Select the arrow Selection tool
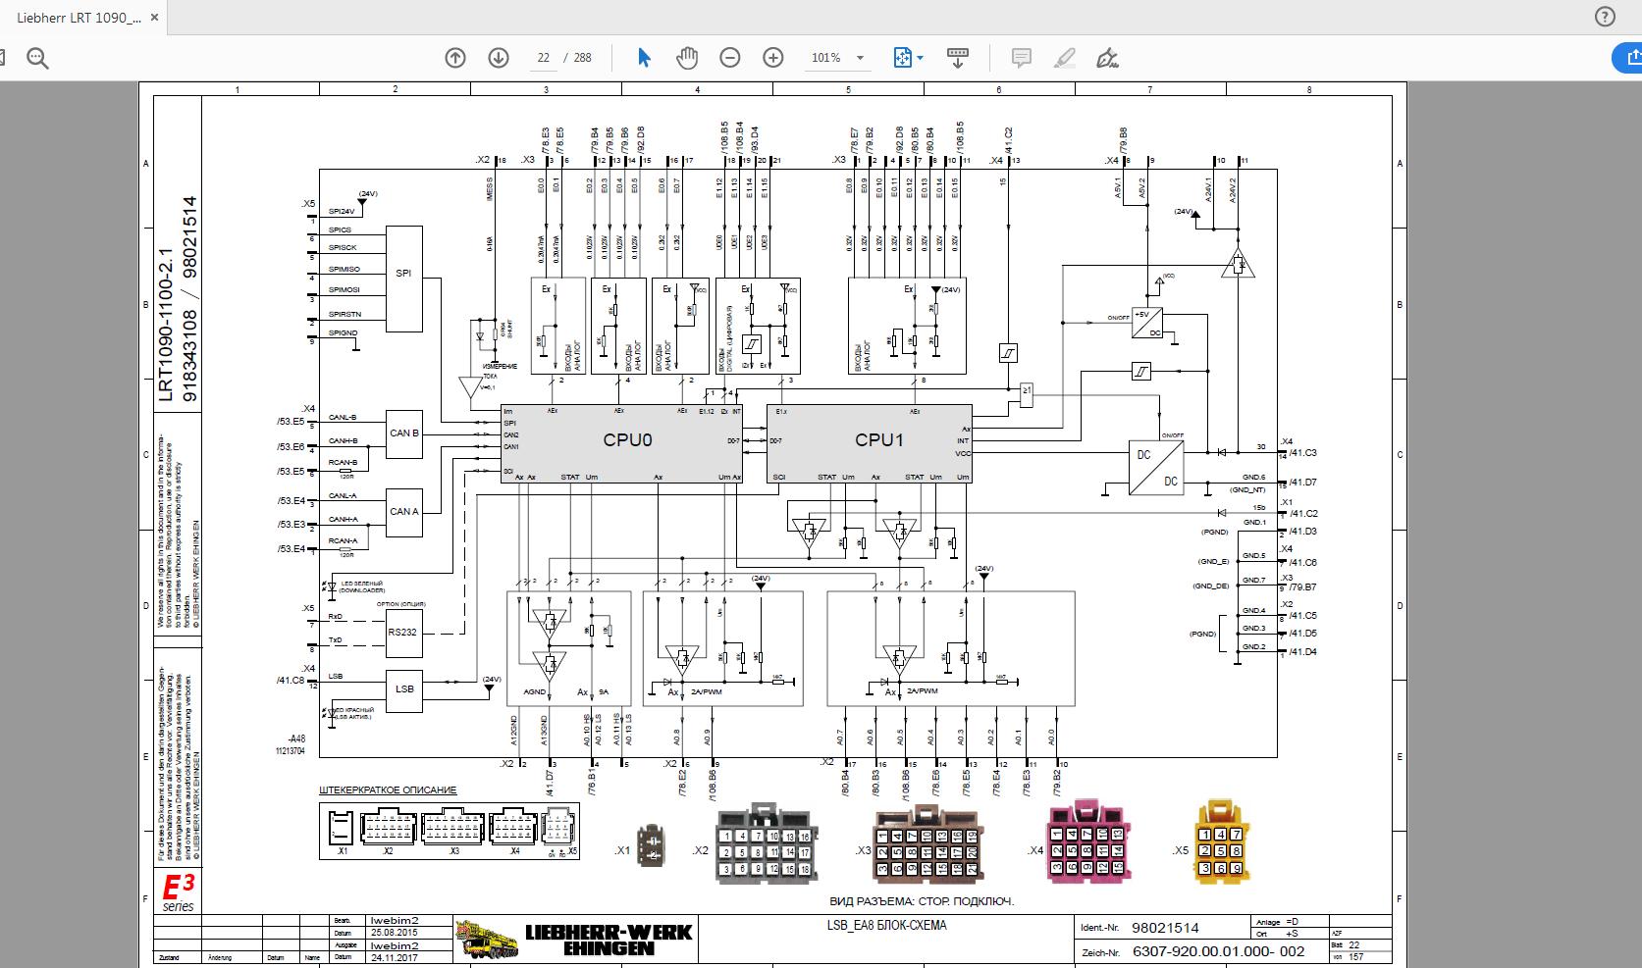1642x968 pixels. 644,58
